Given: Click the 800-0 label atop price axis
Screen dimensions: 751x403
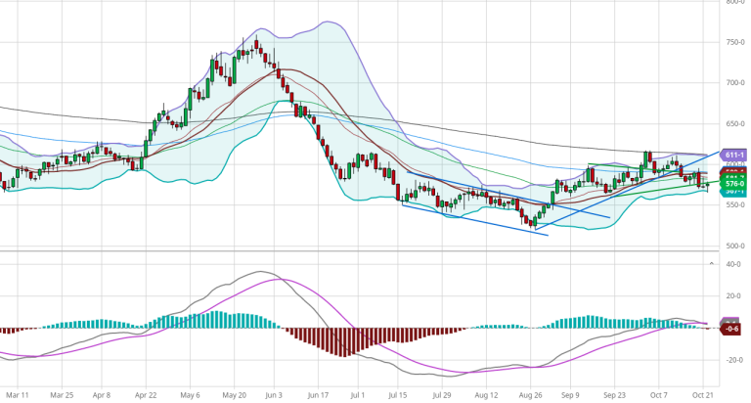Looking at the screenshot, I should [734, 3].
